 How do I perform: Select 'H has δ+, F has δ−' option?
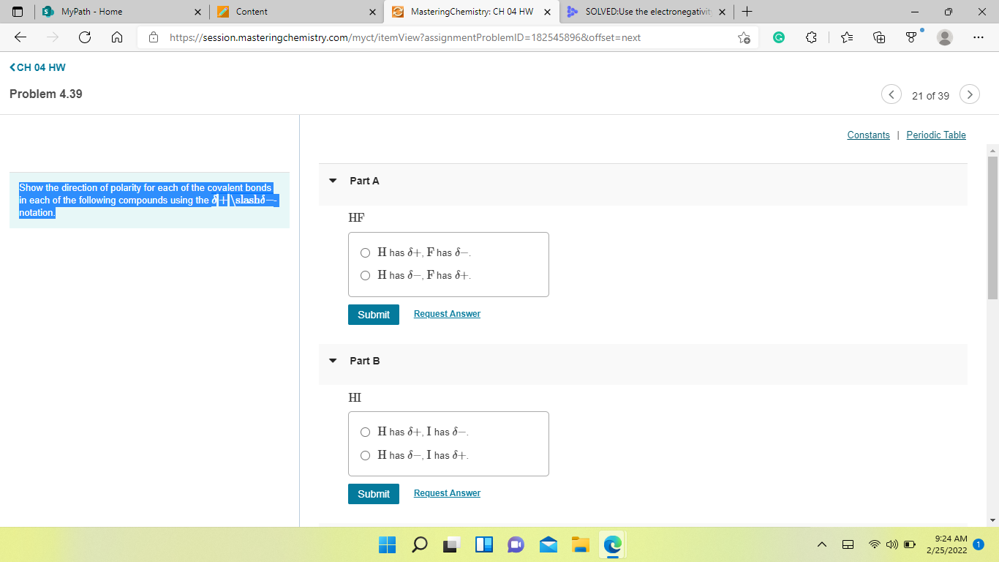365,252
